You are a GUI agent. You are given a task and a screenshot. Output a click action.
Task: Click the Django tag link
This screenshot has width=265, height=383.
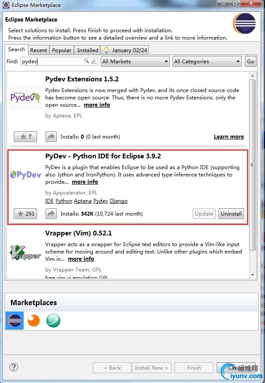119,201
